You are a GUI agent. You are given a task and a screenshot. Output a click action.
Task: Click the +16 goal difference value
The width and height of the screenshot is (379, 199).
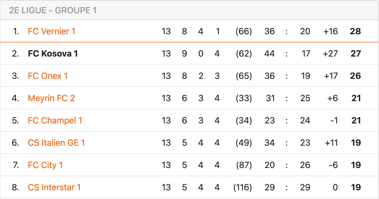(331, 31)
